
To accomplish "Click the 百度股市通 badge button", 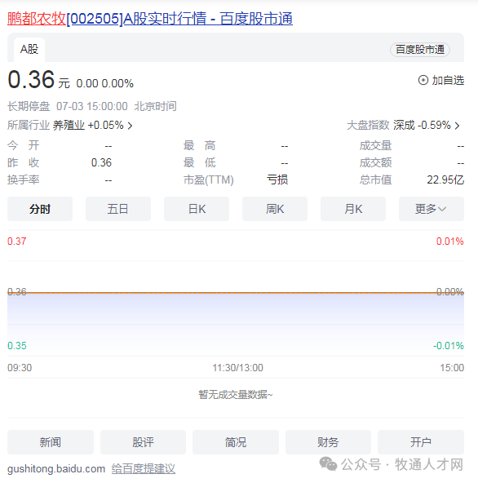I will tap(420, 50).
